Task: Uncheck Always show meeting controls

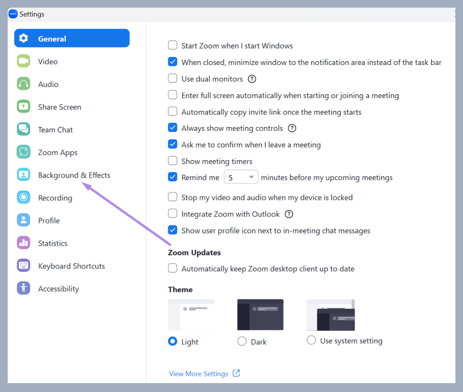Action: click(172, 127)
